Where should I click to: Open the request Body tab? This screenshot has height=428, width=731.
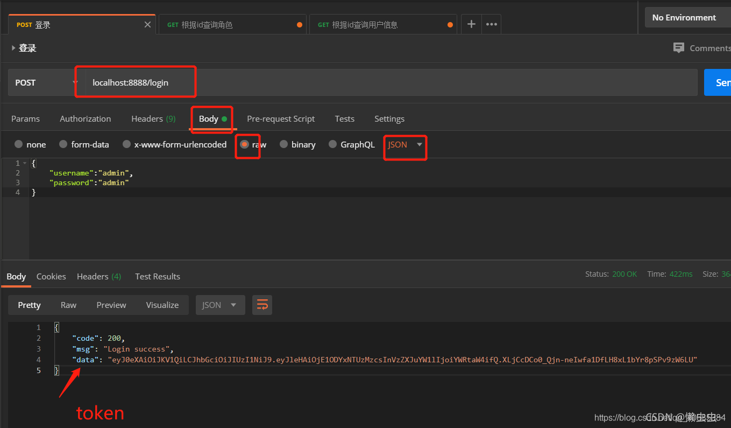pos(213,118)
